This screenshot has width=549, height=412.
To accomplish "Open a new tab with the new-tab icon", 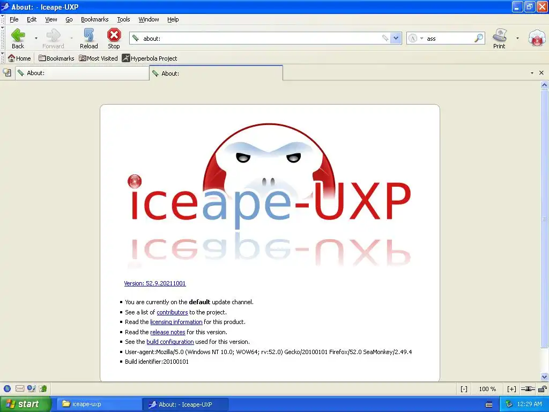I will 7,73.
